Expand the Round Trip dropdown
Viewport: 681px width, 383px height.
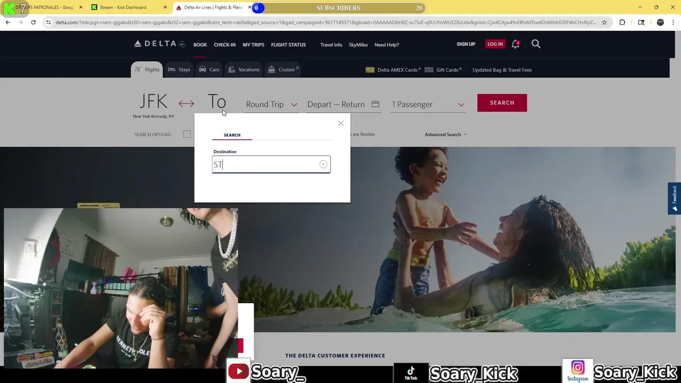tap(271, 104)
